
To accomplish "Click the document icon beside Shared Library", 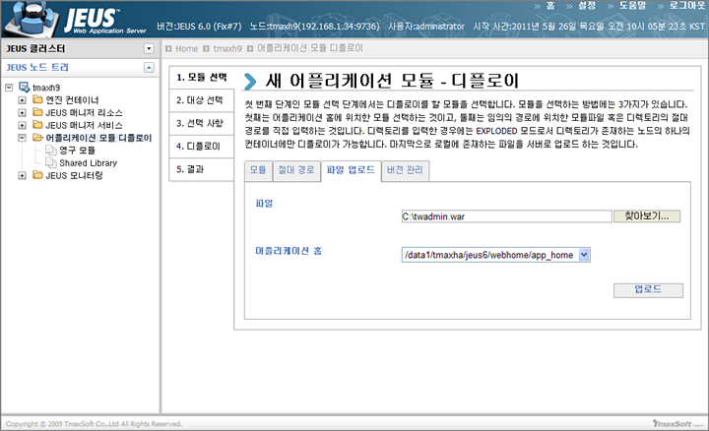I will click(x=51, y=162).
